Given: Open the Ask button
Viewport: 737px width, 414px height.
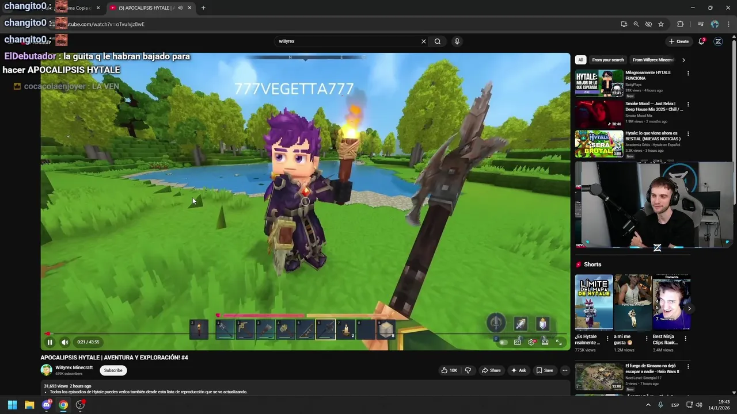Looking at the screenshot, I should pos(518,370).
